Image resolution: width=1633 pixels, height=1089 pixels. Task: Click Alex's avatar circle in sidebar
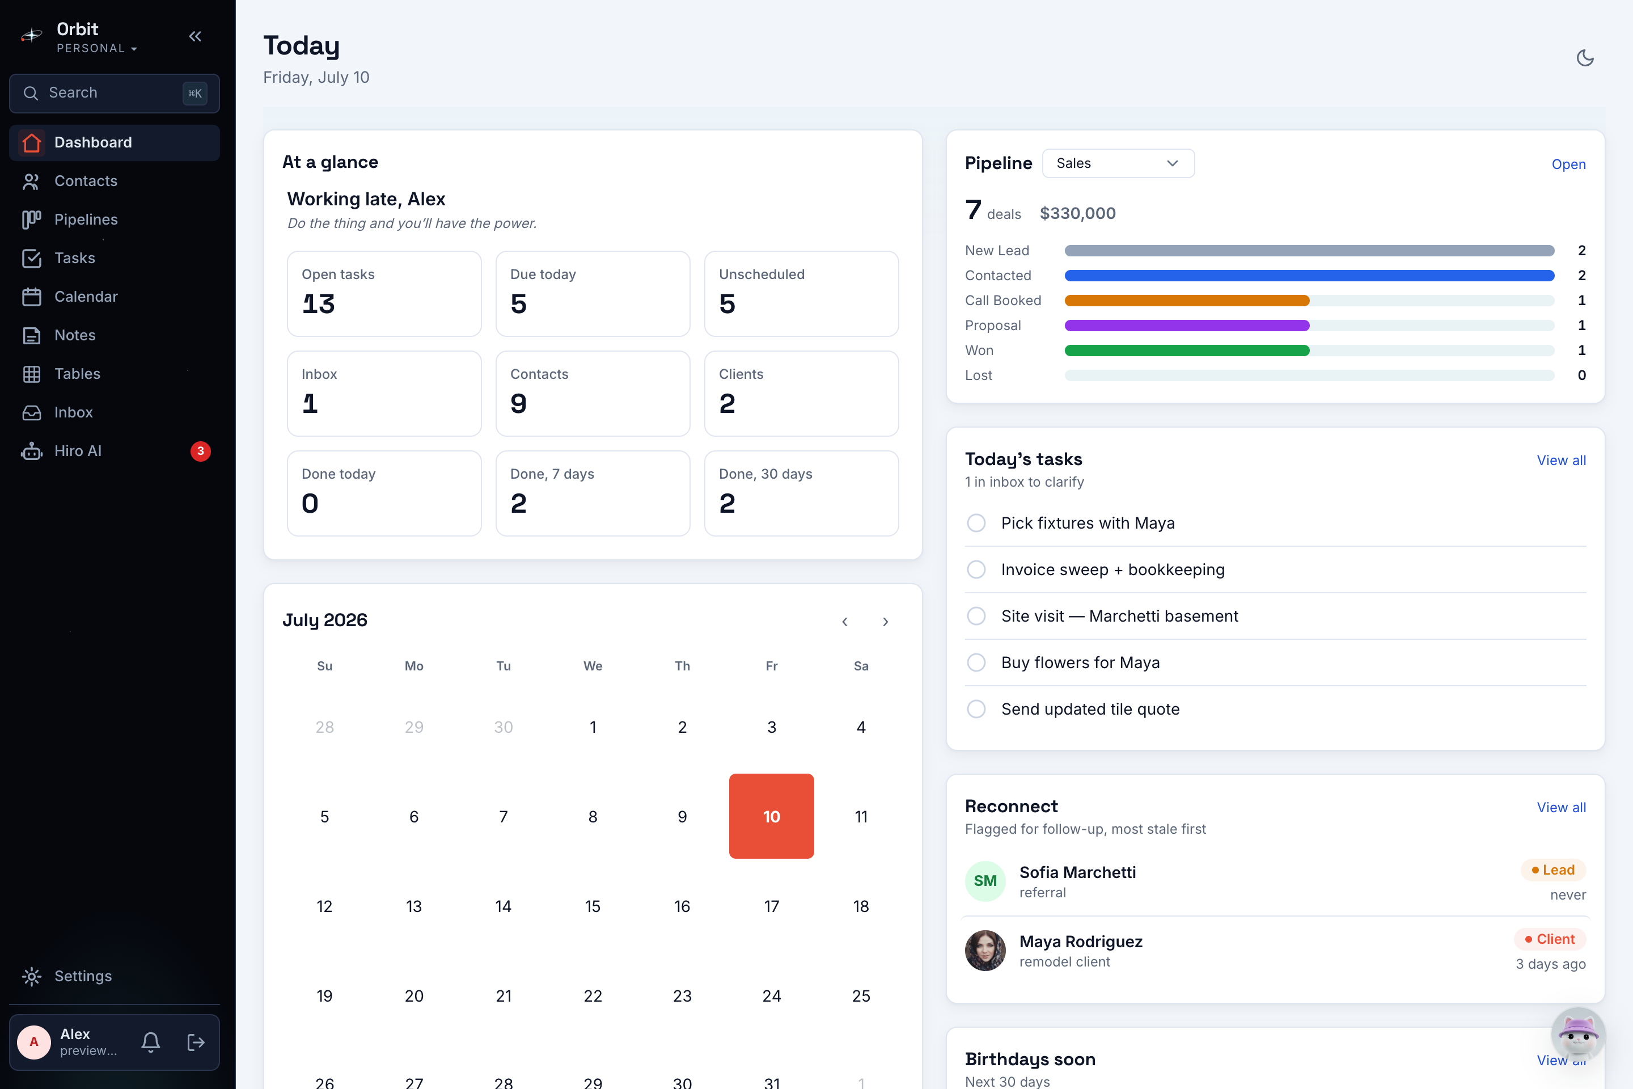click(x=34, y=1042)
